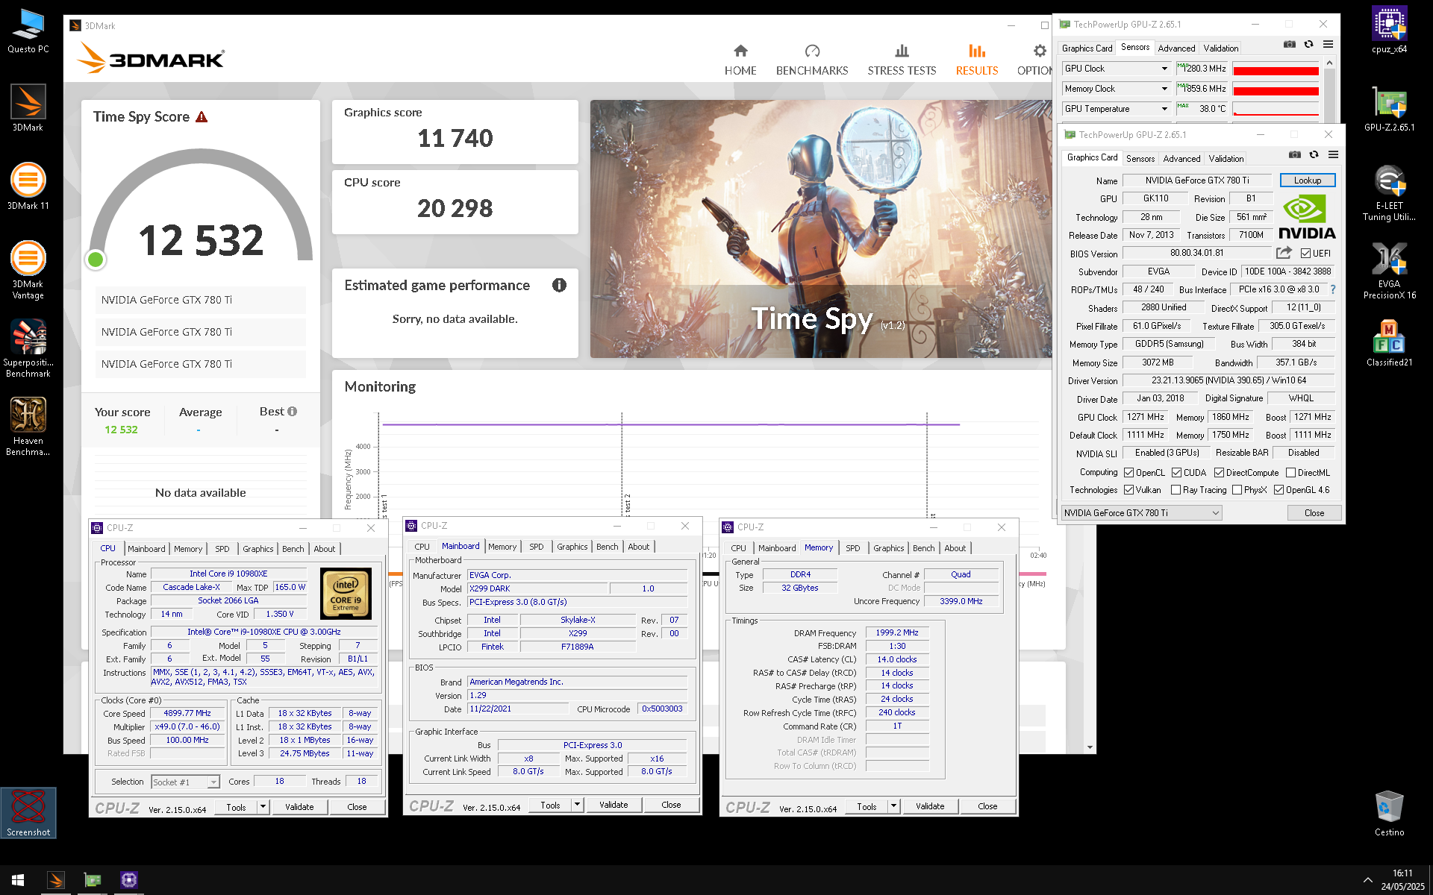Toggle OpenCL checkbox in GPU-Z
Image resolution: width=1433 pixels, height=895 pixels.
pos(1128,473)
